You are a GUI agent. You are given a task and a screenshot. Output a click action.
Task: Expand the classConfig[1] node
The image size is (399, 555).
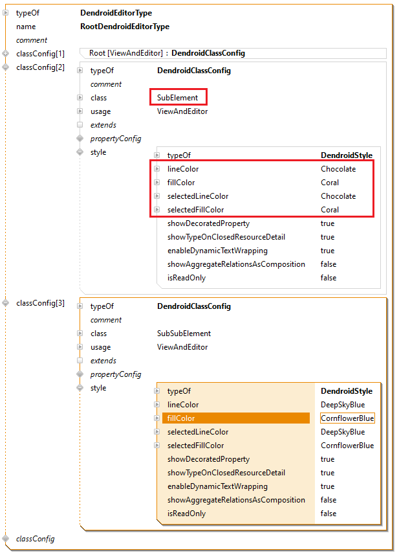click(6, 53)
